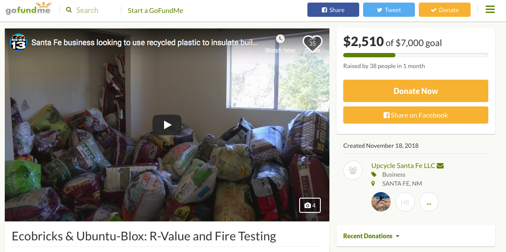Click the search magnifier icon
The image size is (506, 252).
click(69, 10)
